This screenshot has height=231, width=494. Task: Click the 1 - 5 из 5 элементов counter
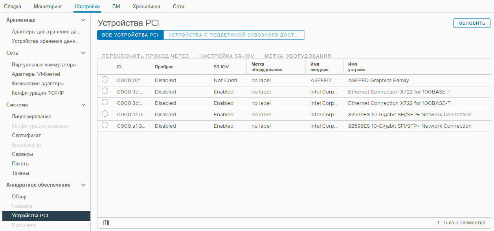click(461, 223)
